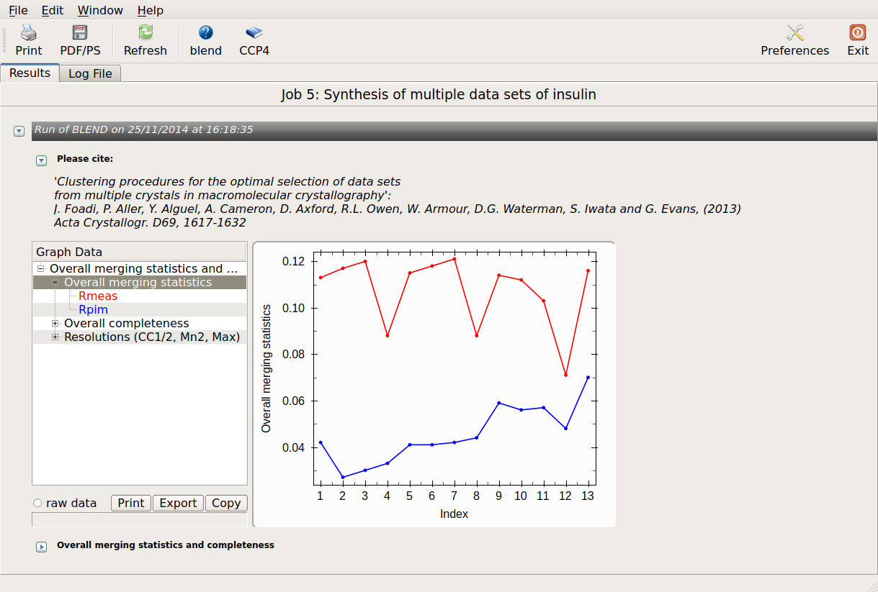The image size is (878, 592).
Task: Expand the Overall completeness tree node
Action: tap(55, 324)
